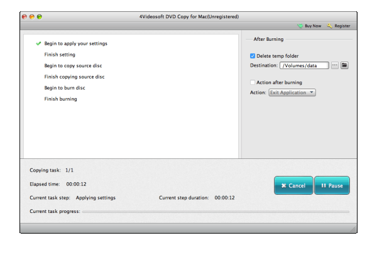Select 'Finish setting' step

[x=60, y=55]
